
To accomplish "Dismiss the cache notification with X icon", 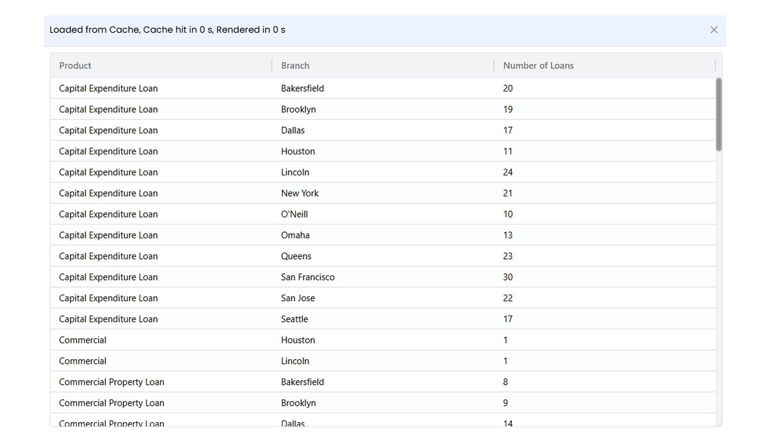I will coord(714,30).
